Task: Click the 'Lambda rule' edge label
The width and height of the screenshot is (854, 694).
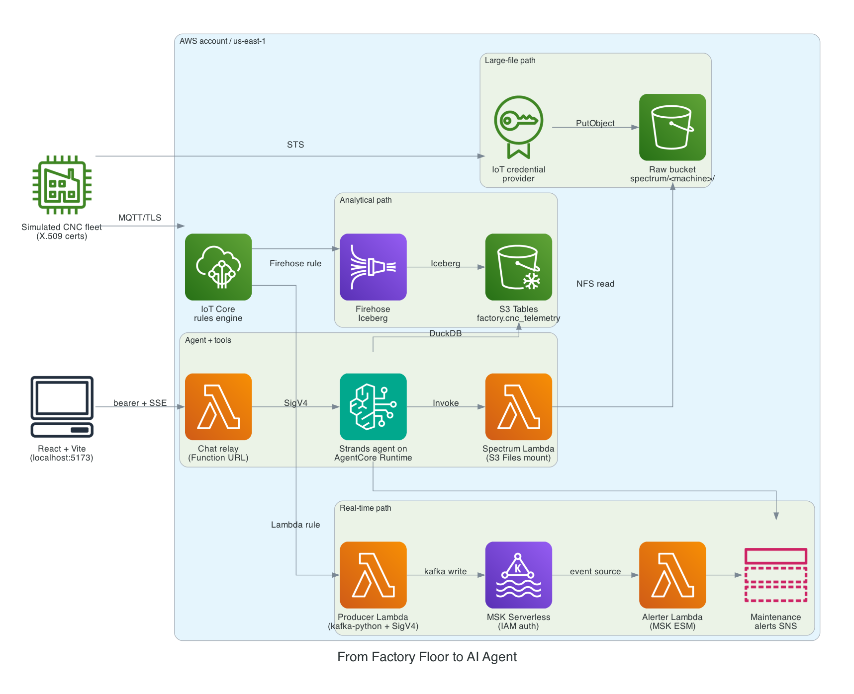Action: tap(295, 525)
